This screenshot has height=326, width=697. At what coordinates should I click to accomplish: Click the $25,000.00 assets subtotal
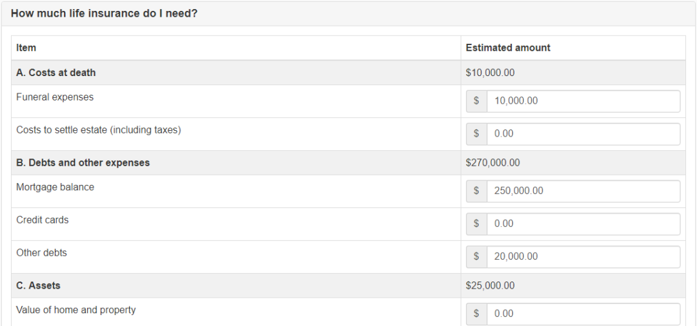pos(490,285)
